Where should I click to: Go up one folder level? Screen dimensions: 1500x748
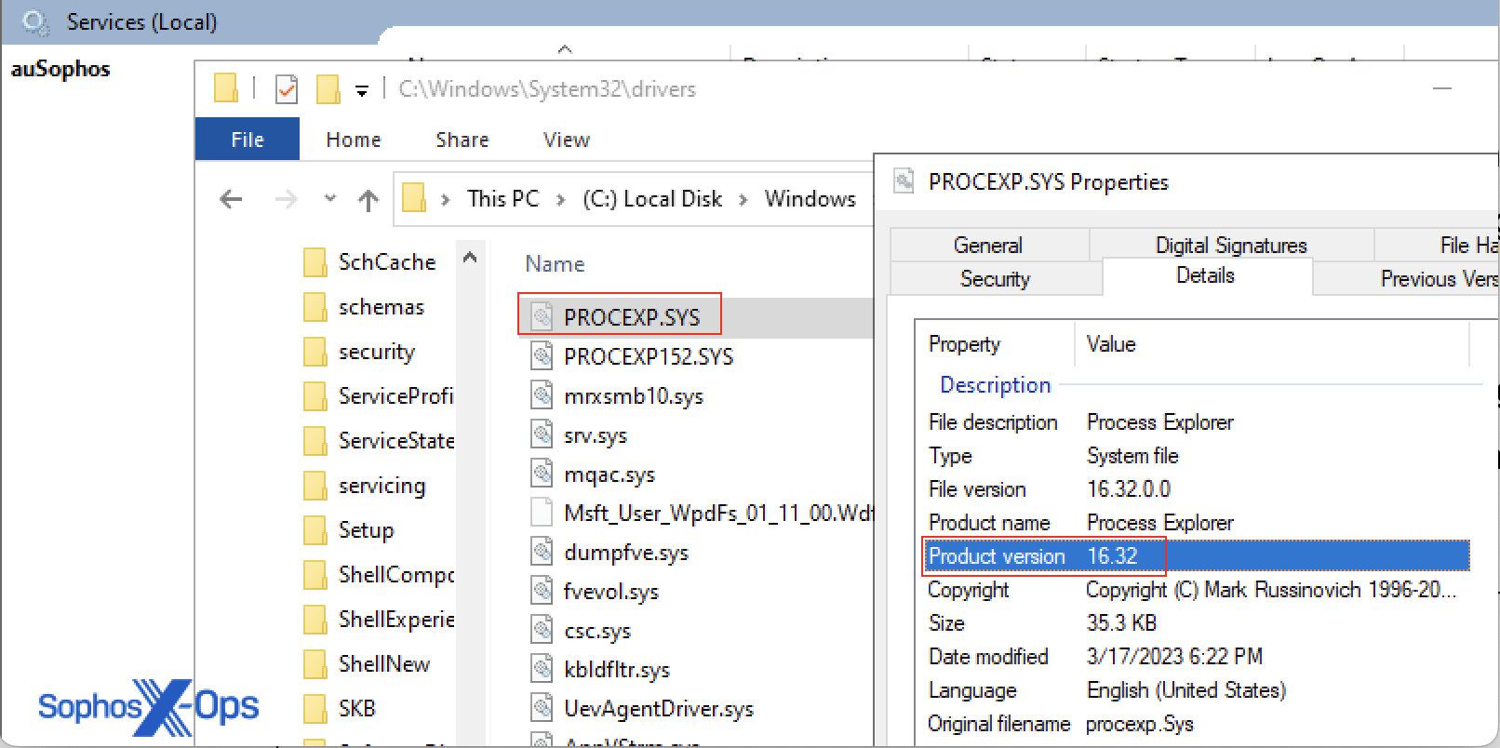point(368,199)
